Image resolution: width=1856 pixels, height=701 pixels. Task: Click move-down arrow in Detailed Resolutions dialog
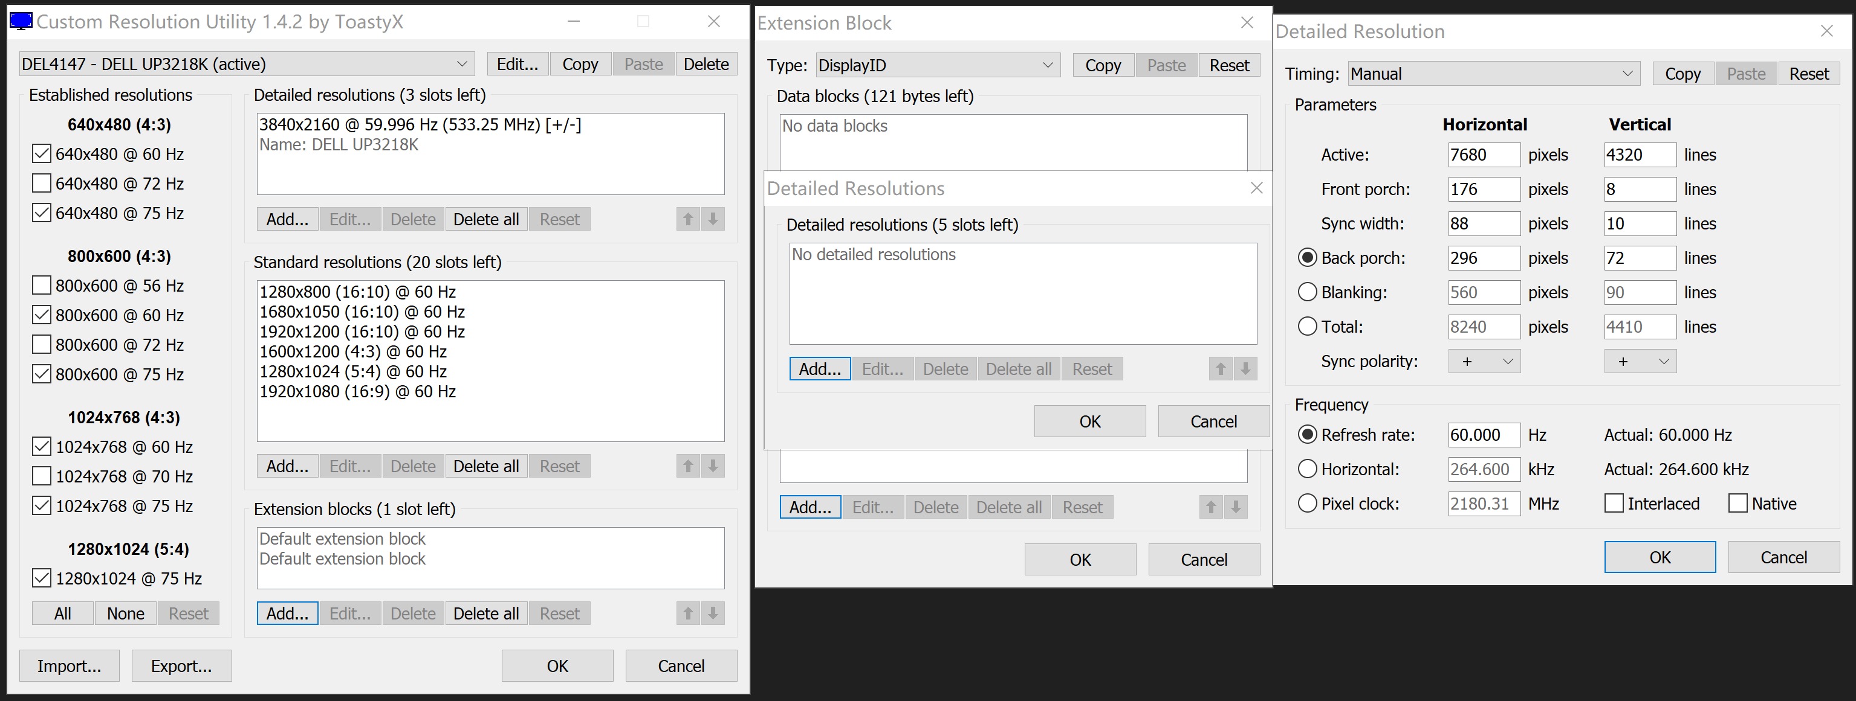point(1245,369)
